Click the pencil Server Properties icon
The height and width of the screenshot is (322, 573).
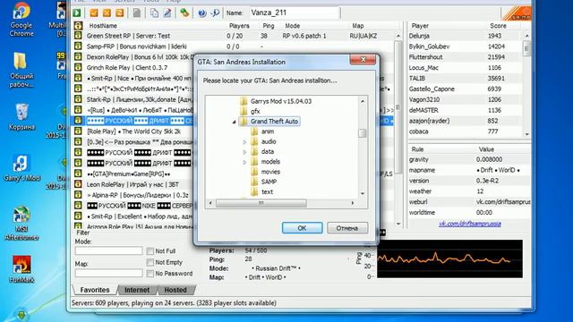pos(167,13)
